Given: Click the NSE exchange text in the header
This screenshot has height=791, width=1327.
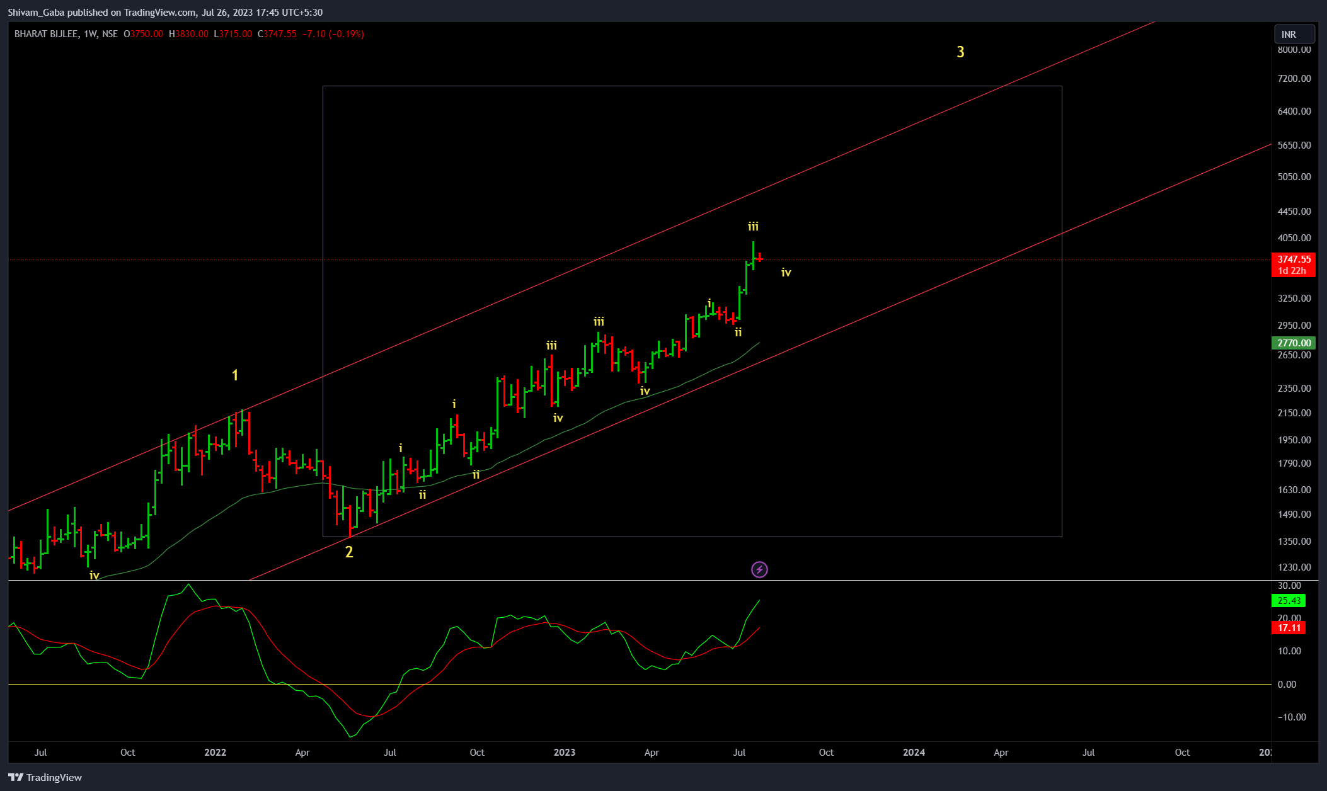Looking at the screenshot, I should point(110,34).
